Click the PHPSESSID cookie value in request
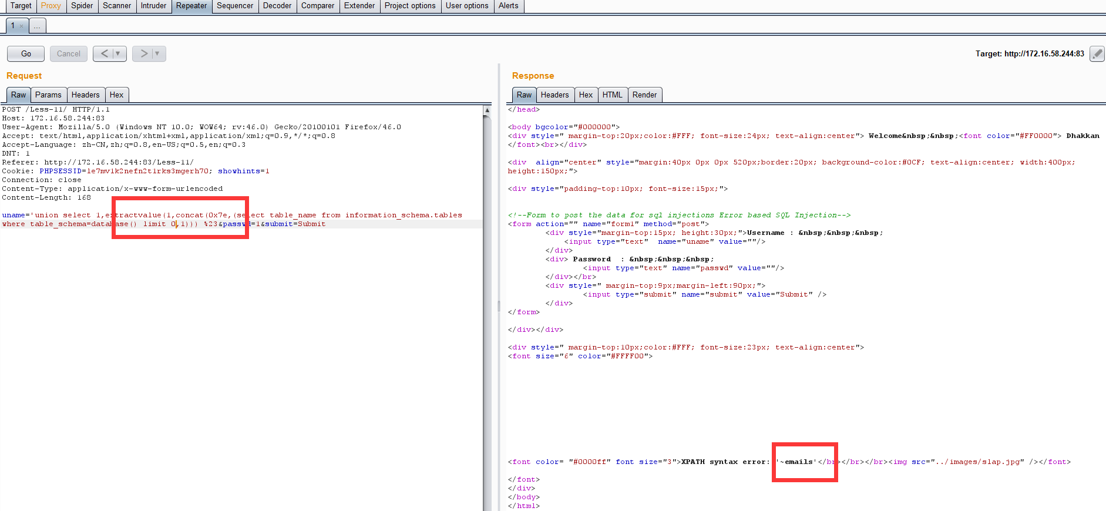 click(x=147, y=171)
